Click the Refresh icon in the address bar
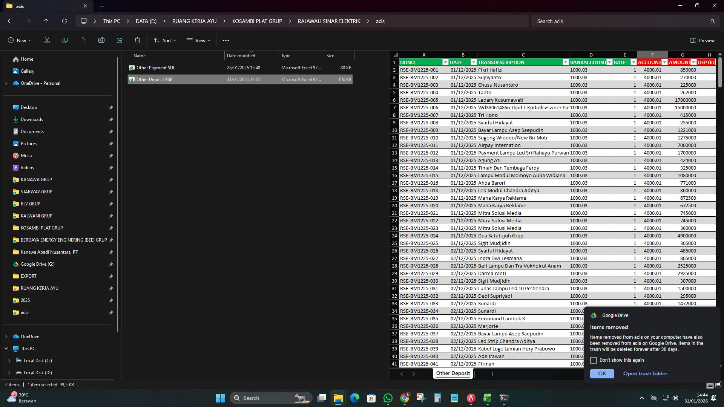Image resolution: width=724 pixels, height=407 pixels. pyautogui.click(x=64, y=21)
